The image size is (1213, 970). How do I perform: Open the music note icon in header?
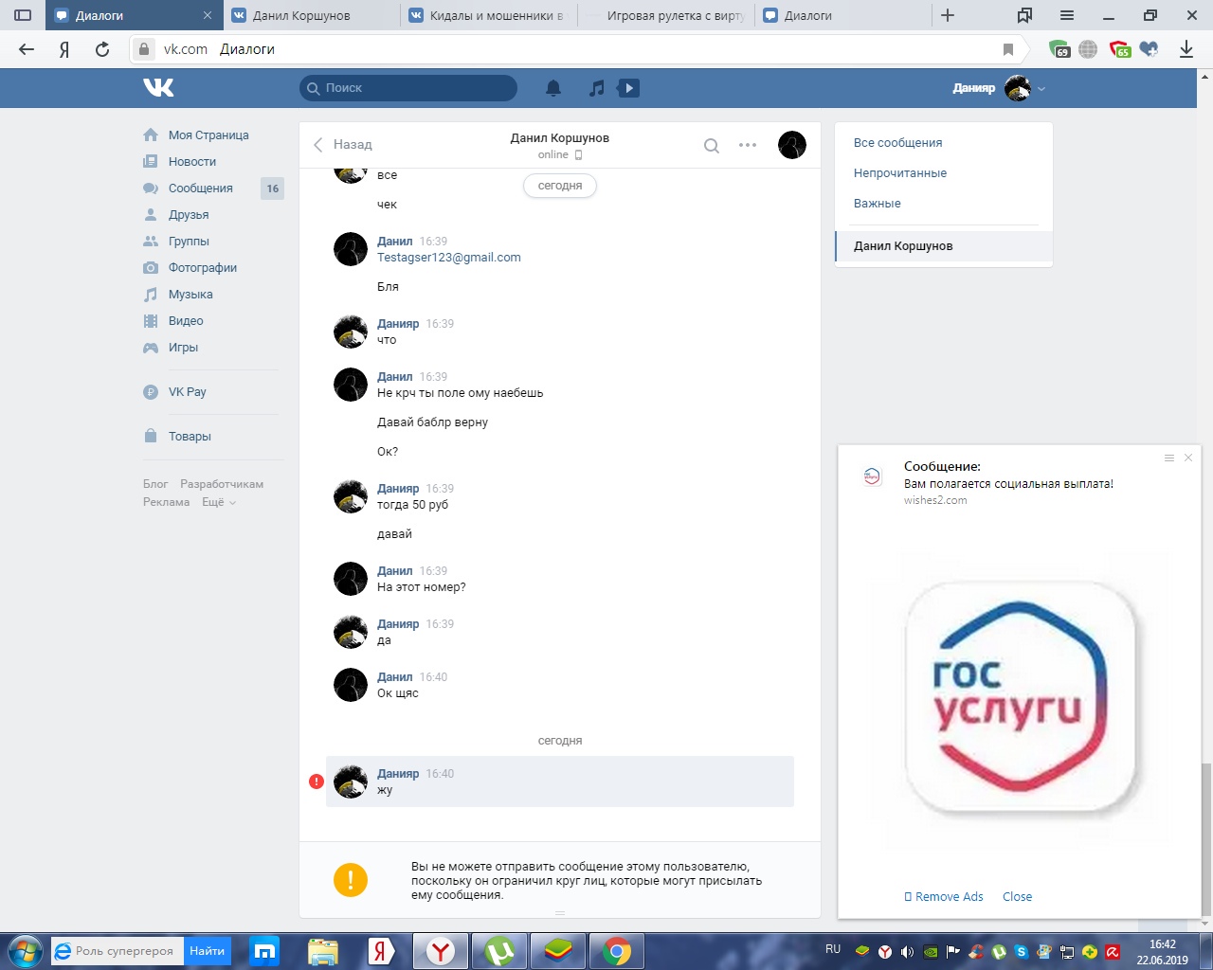click(x=596, y=88)
